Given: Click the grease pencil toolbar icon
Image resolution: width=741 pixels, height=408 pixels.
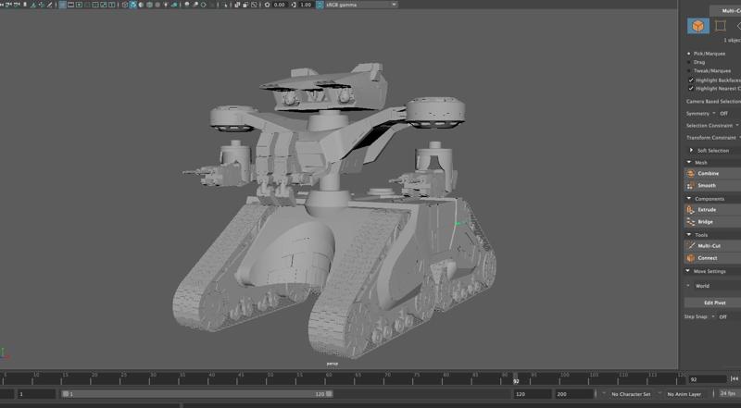Looking at the screenshot, I should coord(50,5).
